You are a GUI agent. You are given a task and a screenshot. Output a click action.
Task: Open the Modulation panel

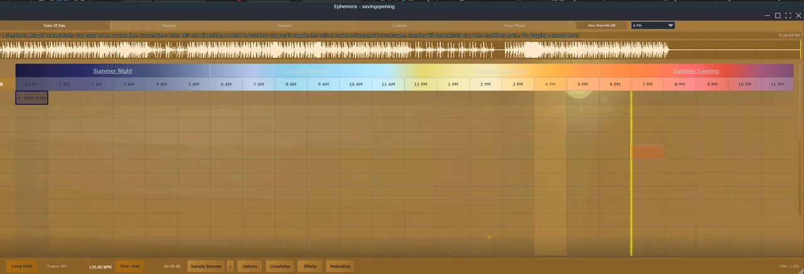click(x=340, y=266)
